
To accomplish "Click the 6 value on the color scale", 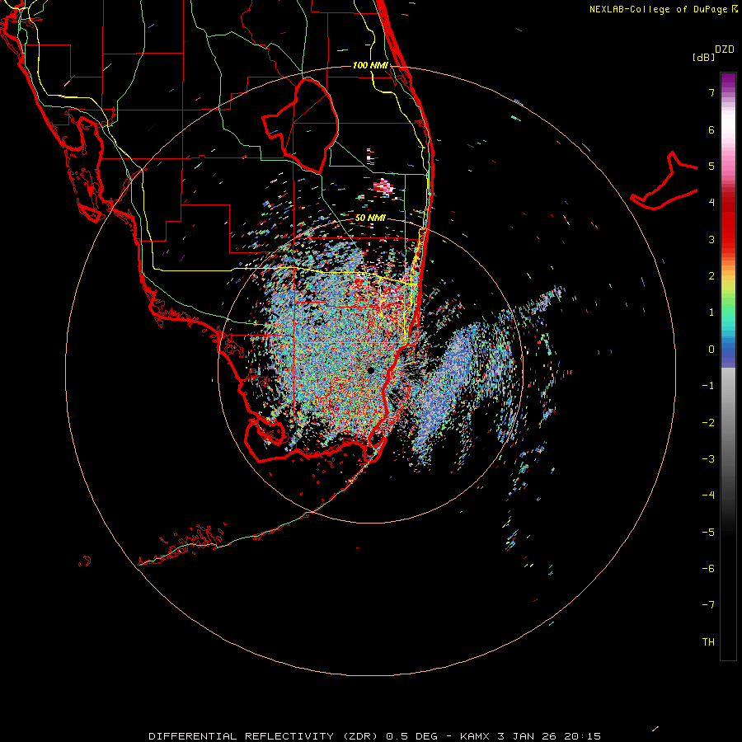I will pos(711,129).
